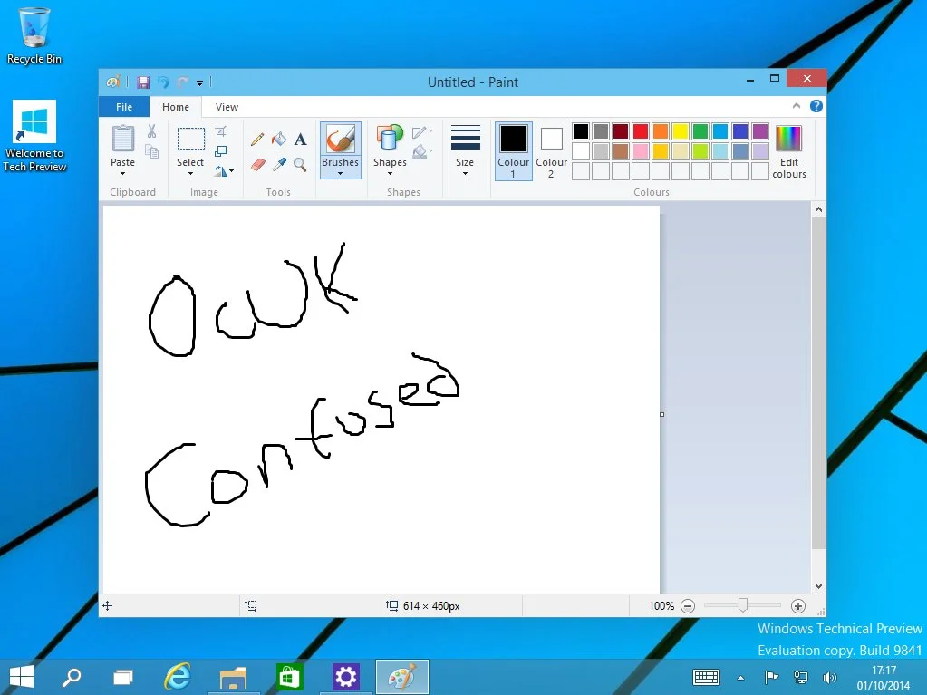Viewport: 927px width, 695px height.
Task: Select the Text tool
Action: (300, 139)
